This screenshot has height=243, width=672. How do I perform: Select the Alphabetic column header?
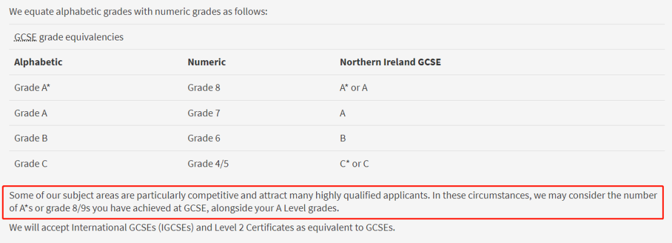(x=38, y=62)
